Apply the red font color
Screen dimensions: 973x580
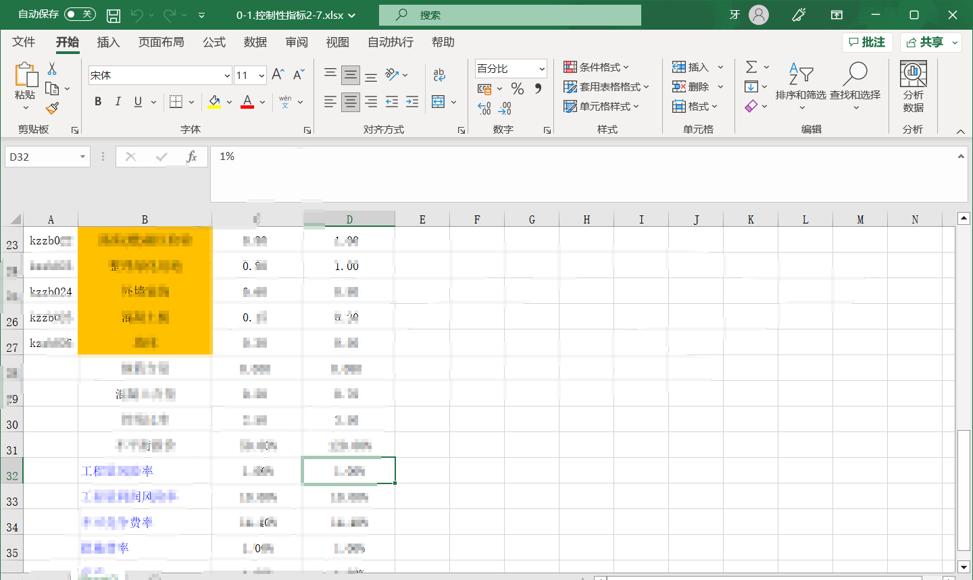(247, 102)
